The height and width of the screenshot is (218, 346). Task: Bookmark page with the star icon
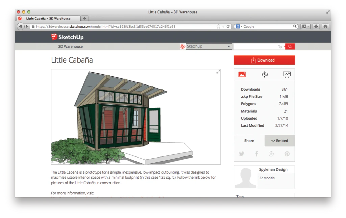tap(218, 26)
